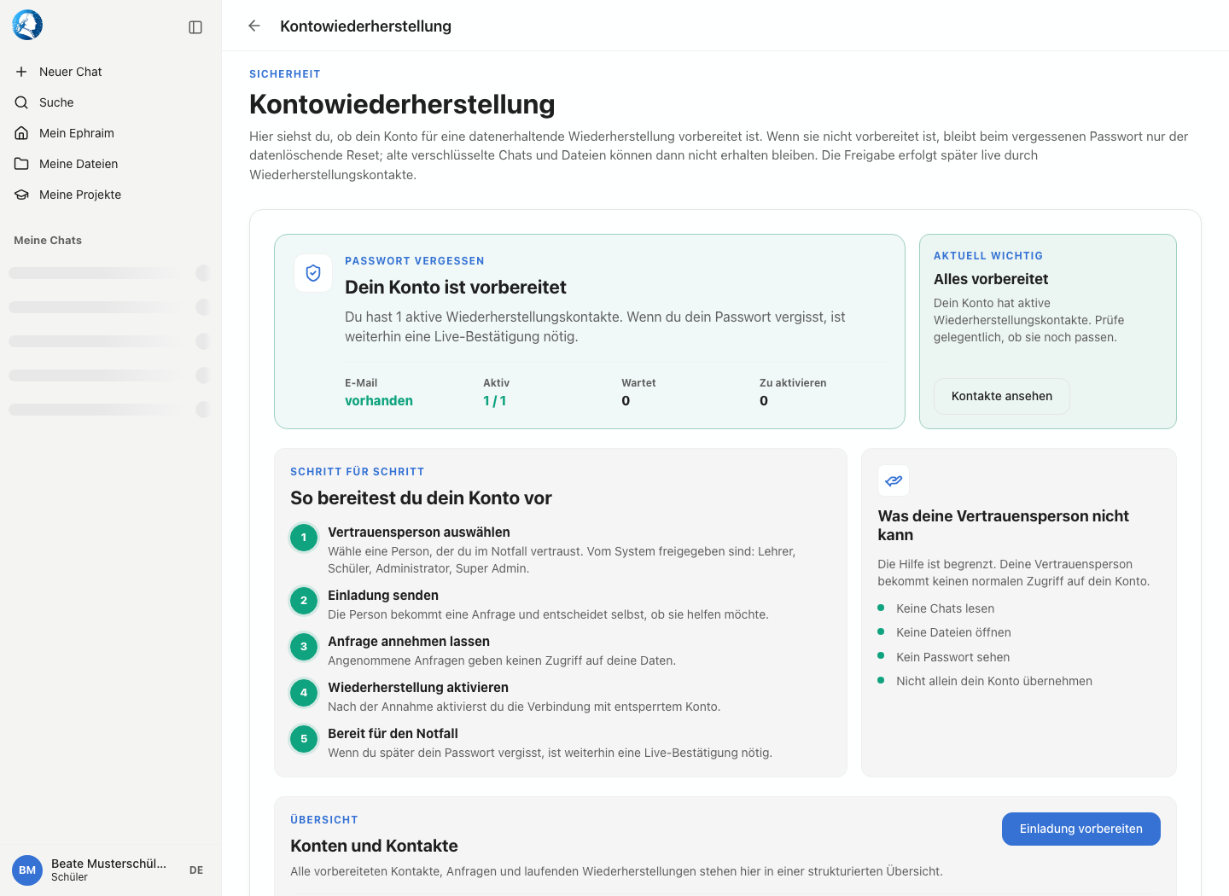Click step 5 circle Bereit für den Notfall
The height and width of the screenshot is (896, 1229).
[x=304, y=739]
